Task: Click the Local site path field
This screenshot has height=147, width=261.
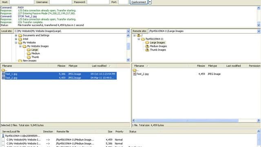Action: tap(70, 31)
